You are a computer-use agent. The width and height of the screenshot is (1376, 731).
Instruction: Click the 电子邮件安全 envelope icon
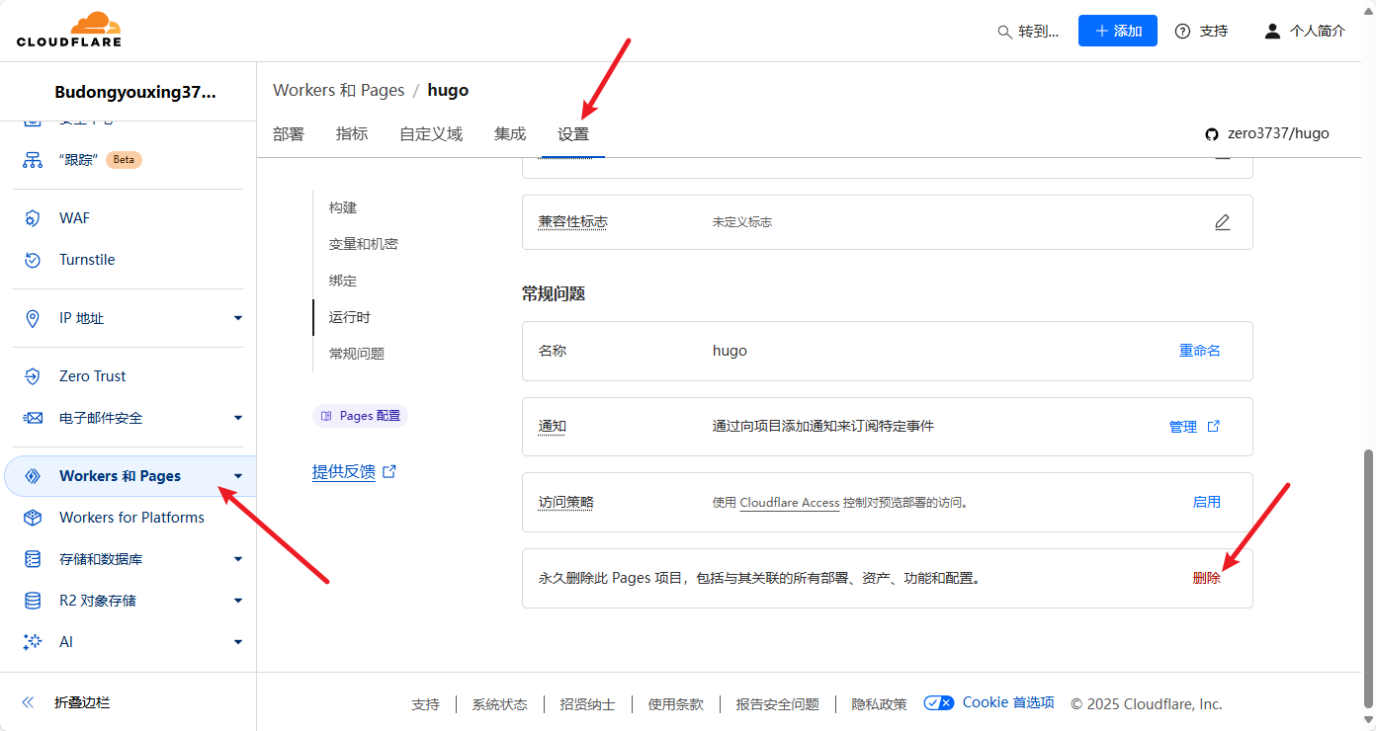point(33,418)
